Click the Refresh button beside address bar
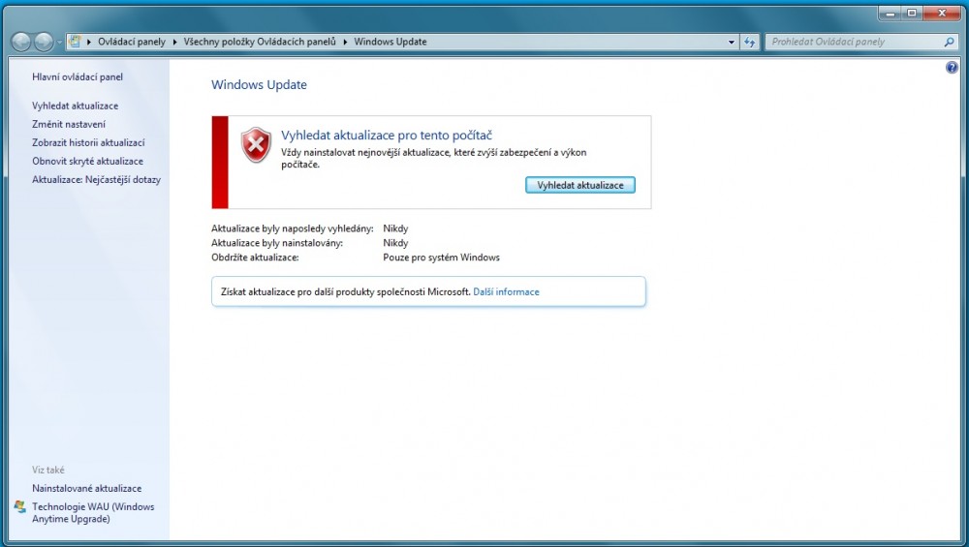969x547 pixels. (749, 43)
